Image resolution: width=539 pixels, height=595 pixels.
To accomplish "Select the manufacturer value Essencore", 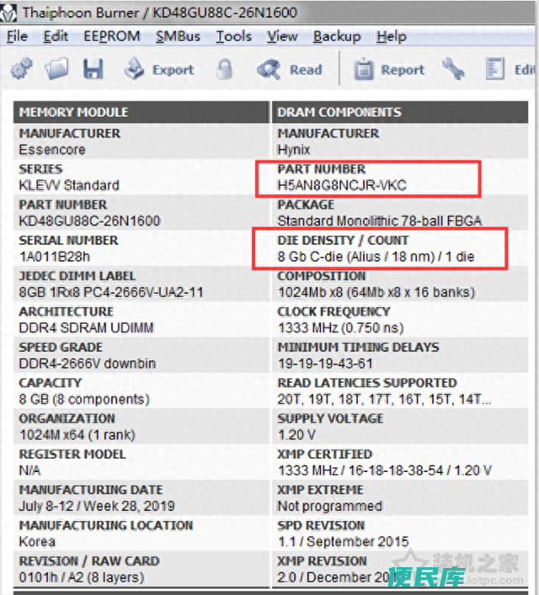I will (x=52, y=150).
